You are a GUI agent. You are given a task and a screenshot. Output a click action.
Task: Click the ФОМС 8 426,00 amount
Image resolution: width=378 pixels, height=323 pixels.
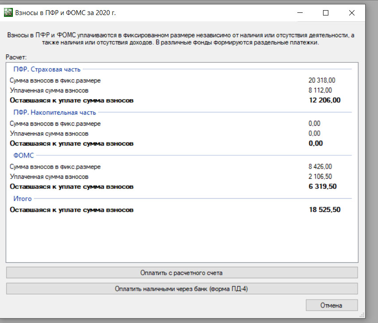coord(320,166)
